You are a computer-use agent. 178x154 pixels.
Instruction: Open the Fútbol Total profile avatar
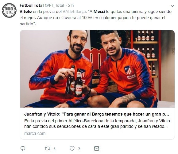tap(9, 10)
